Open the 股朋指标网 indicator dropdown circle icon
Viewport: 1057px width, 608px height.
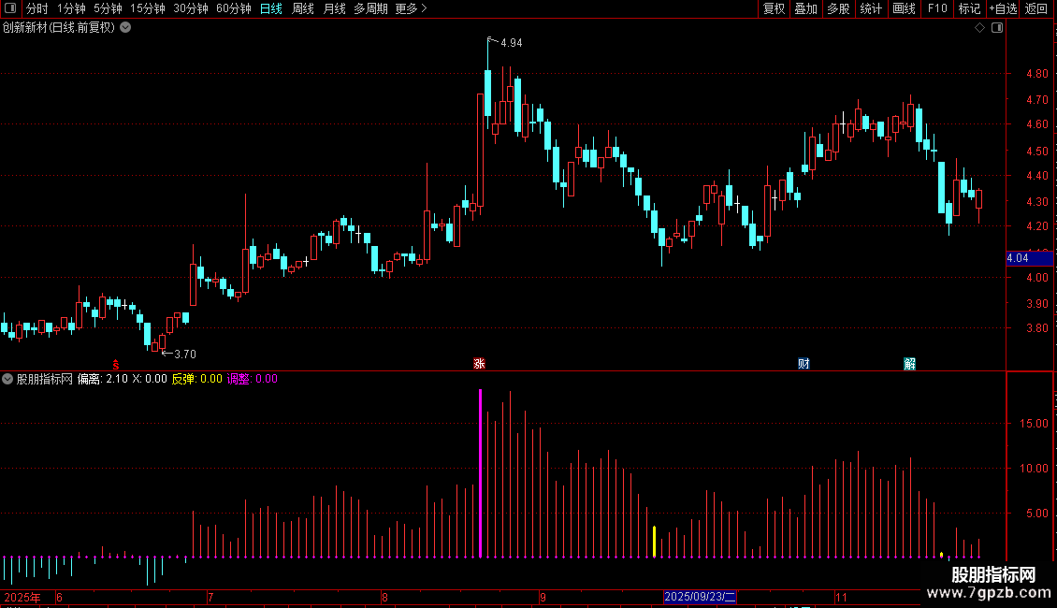7,379
